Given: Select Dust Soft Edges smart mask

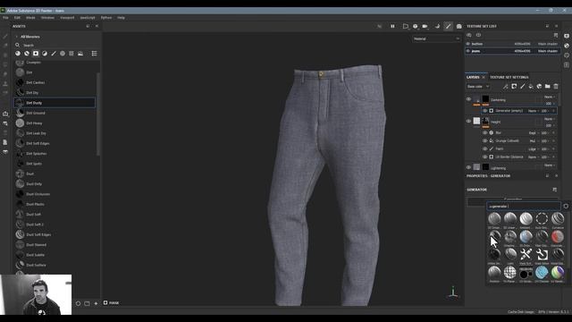Looking at the screenshot, I should pyautogui.click(x=55, y=234).
